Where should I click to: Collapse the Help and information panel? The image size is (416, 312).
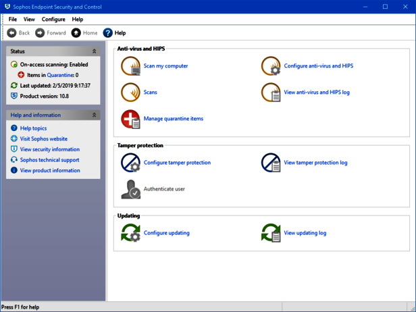click(x=94, y=115)
